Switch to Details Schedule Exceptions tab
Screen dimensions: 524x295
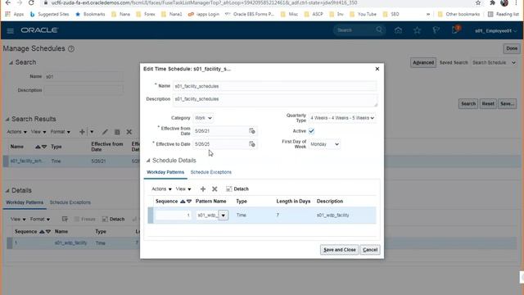(x=70, y=202)
